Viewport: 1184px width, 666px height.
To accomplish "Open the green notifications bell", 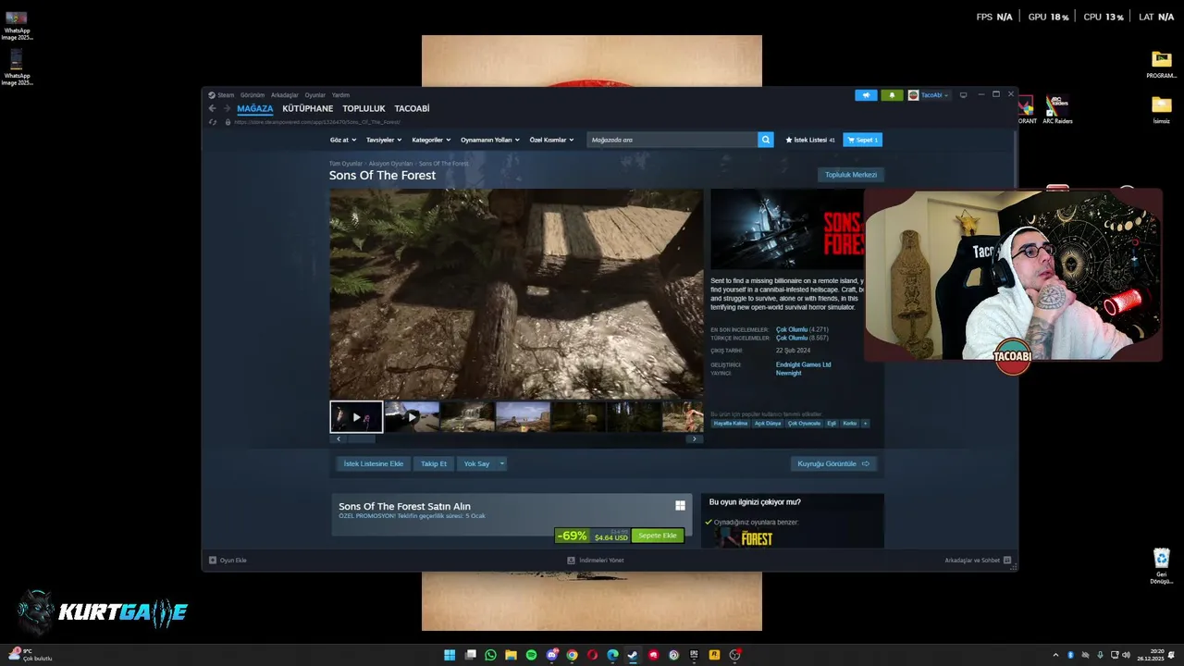I will [x=892, y=94].
